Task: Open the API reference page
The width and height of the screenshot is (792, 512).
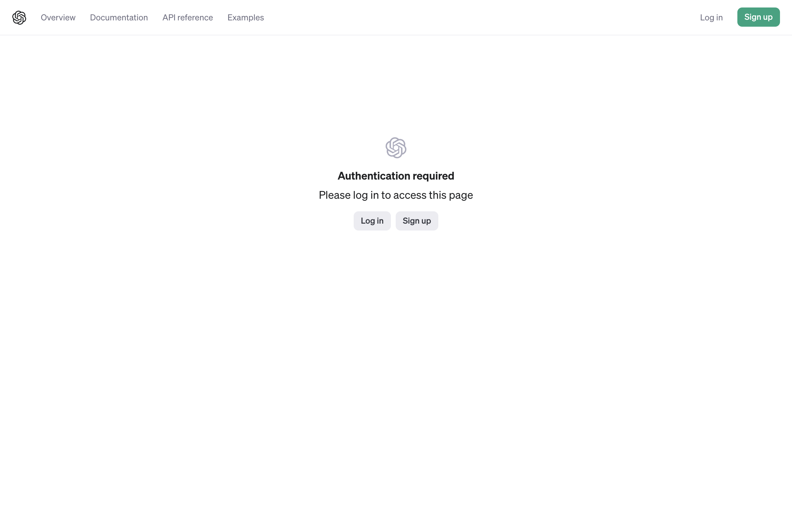Action: pyautogui.click(x=187, y=18)
